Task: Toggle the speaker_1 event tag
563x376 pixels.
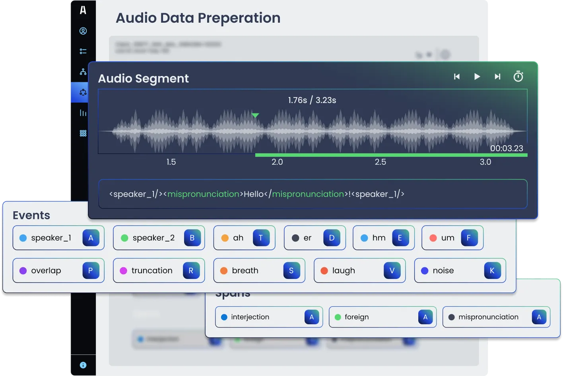Action: [58, 238]
